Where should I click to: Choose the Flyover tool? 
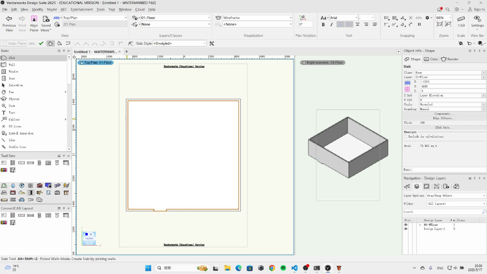tap(14, 99)
